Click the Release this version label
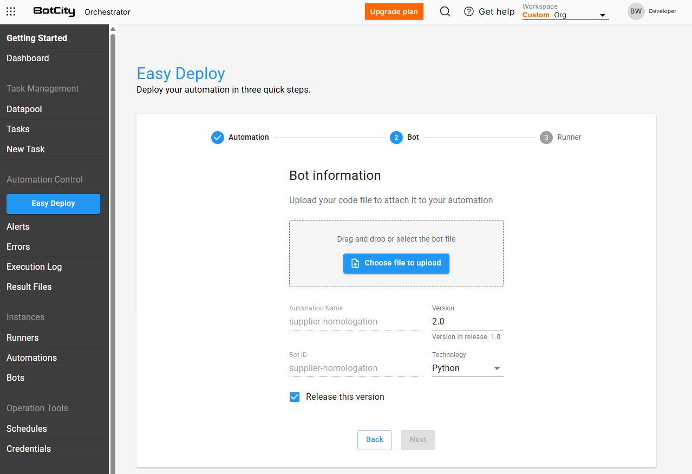The image size is (692, 474). (x=345, y=397)
